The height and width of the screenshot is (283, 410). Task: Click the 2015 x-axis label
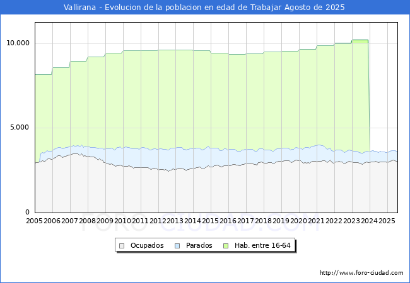(211, 221)
